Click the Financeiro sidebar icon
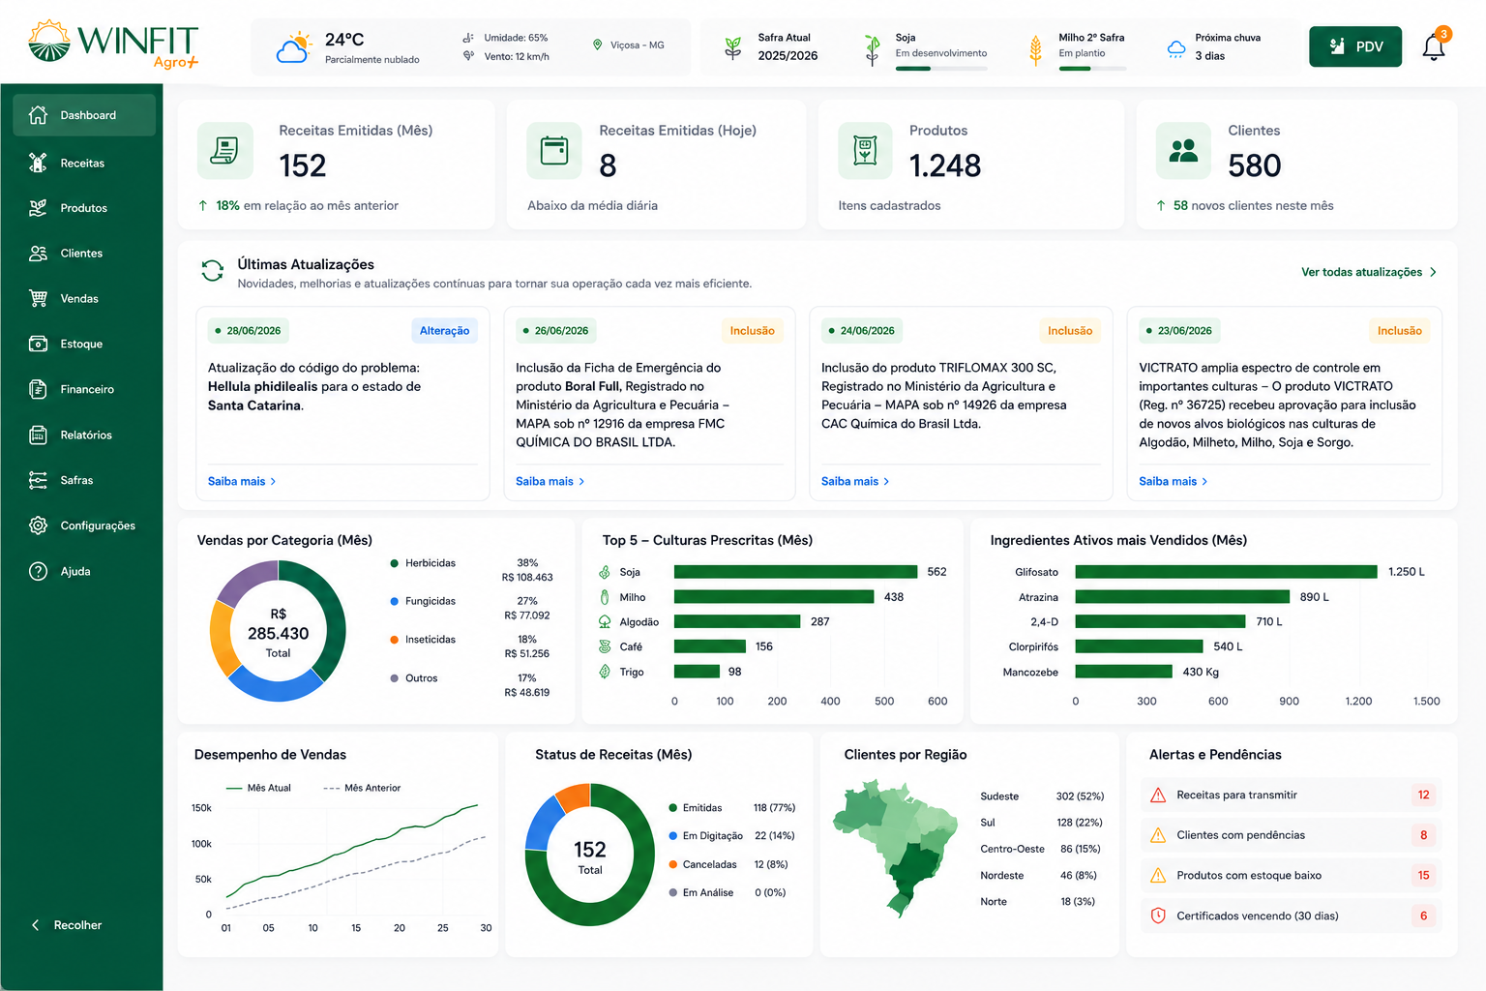 (x=38, y=389)
